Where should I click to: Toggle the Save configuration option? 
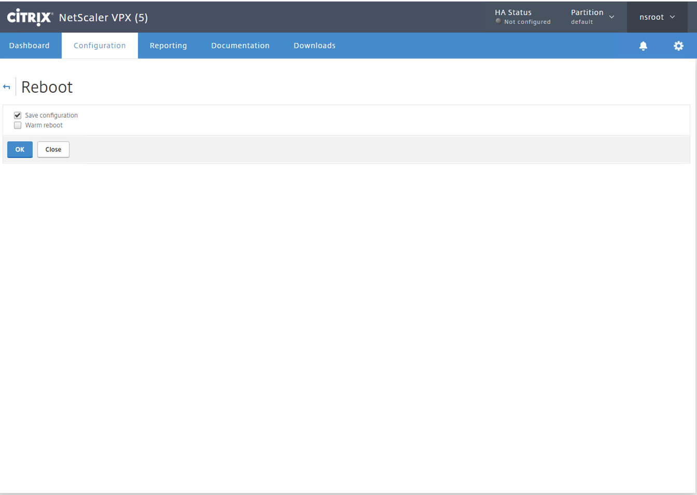click(17, 115)
